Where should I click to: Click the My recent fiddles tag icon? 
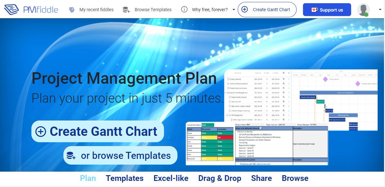point(72,10)
